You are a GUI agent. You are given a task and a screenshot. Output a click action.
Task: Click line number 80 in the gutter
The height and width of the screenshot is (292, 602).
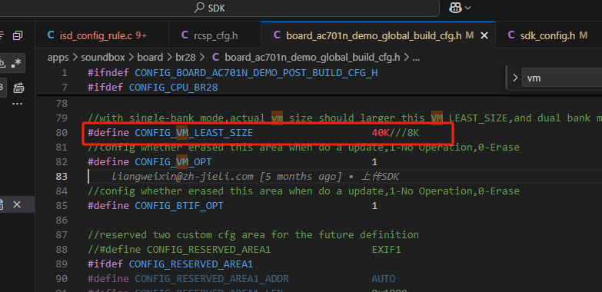pyautogui.click(x=62, y=133)
